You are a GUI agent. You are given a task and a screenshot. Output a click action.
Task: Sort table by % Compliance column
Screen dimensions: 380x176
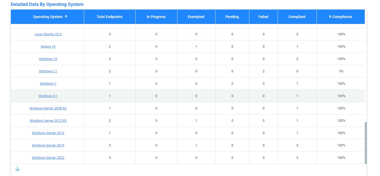[x=341, y=16]
